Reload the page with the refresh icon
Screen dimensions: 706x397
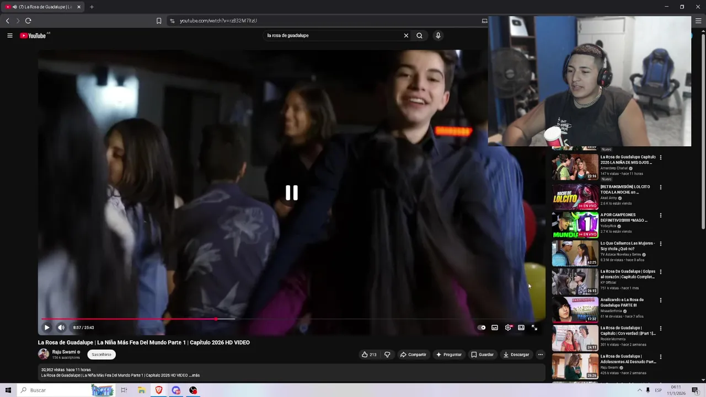coord(28,20)
